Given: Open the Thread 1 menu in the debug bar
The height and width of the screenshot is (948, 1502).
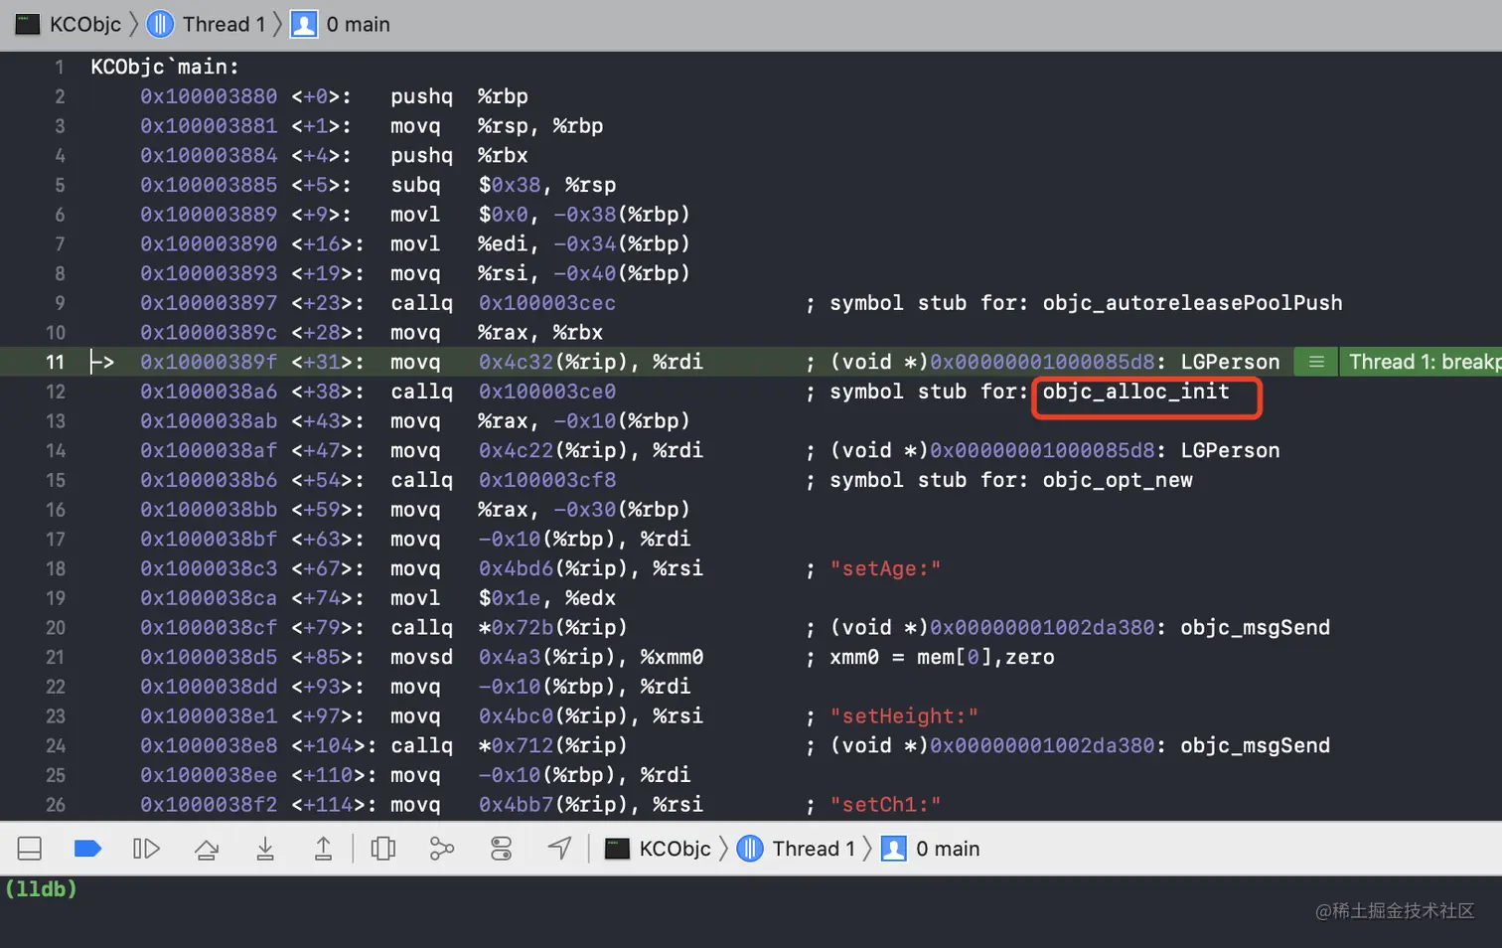Looking at the screenshot, I should [814, 849].
